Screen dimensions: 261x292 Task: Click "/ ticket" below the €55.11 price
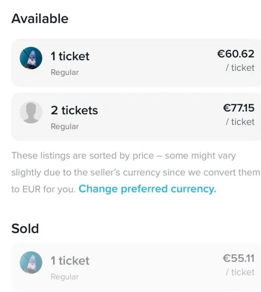[240, 272]
